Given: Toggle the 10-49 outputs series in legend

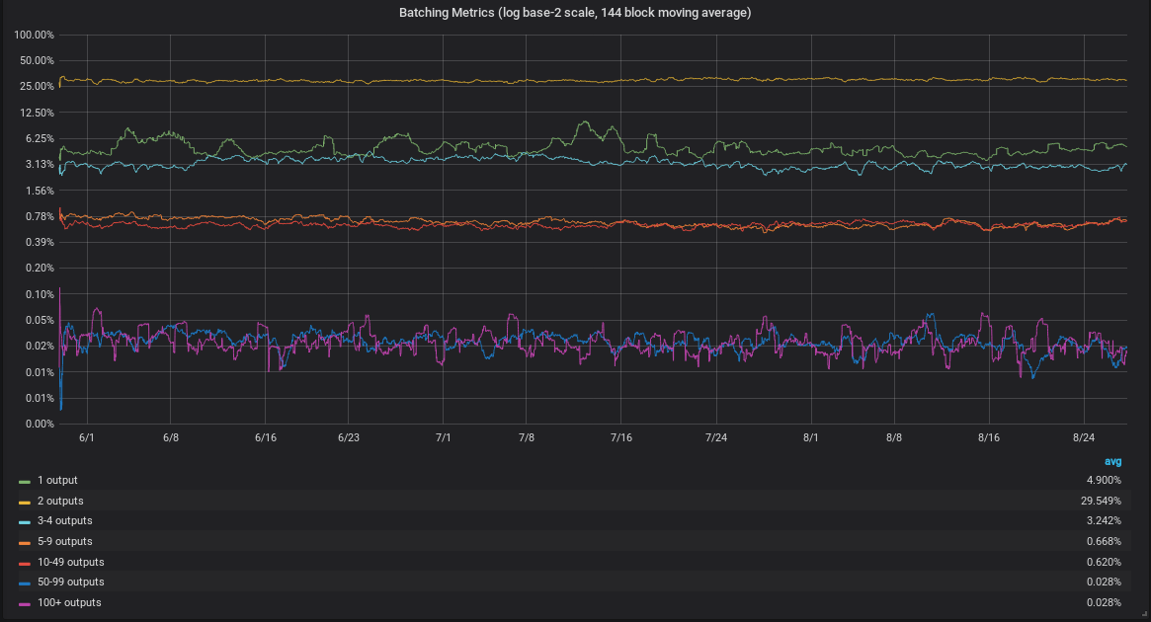Looking at the screenshot, I should pyautogui.click(x=70, y=562).
